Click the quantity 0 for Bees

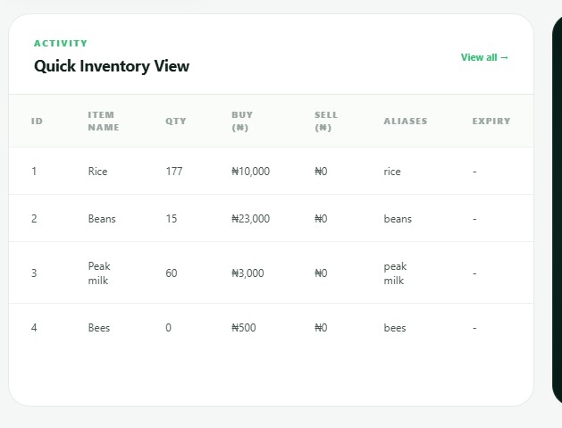pos(169,328)
